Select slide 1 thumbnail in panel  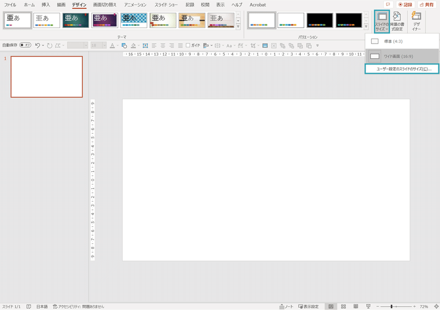click(x=47, y=77)
